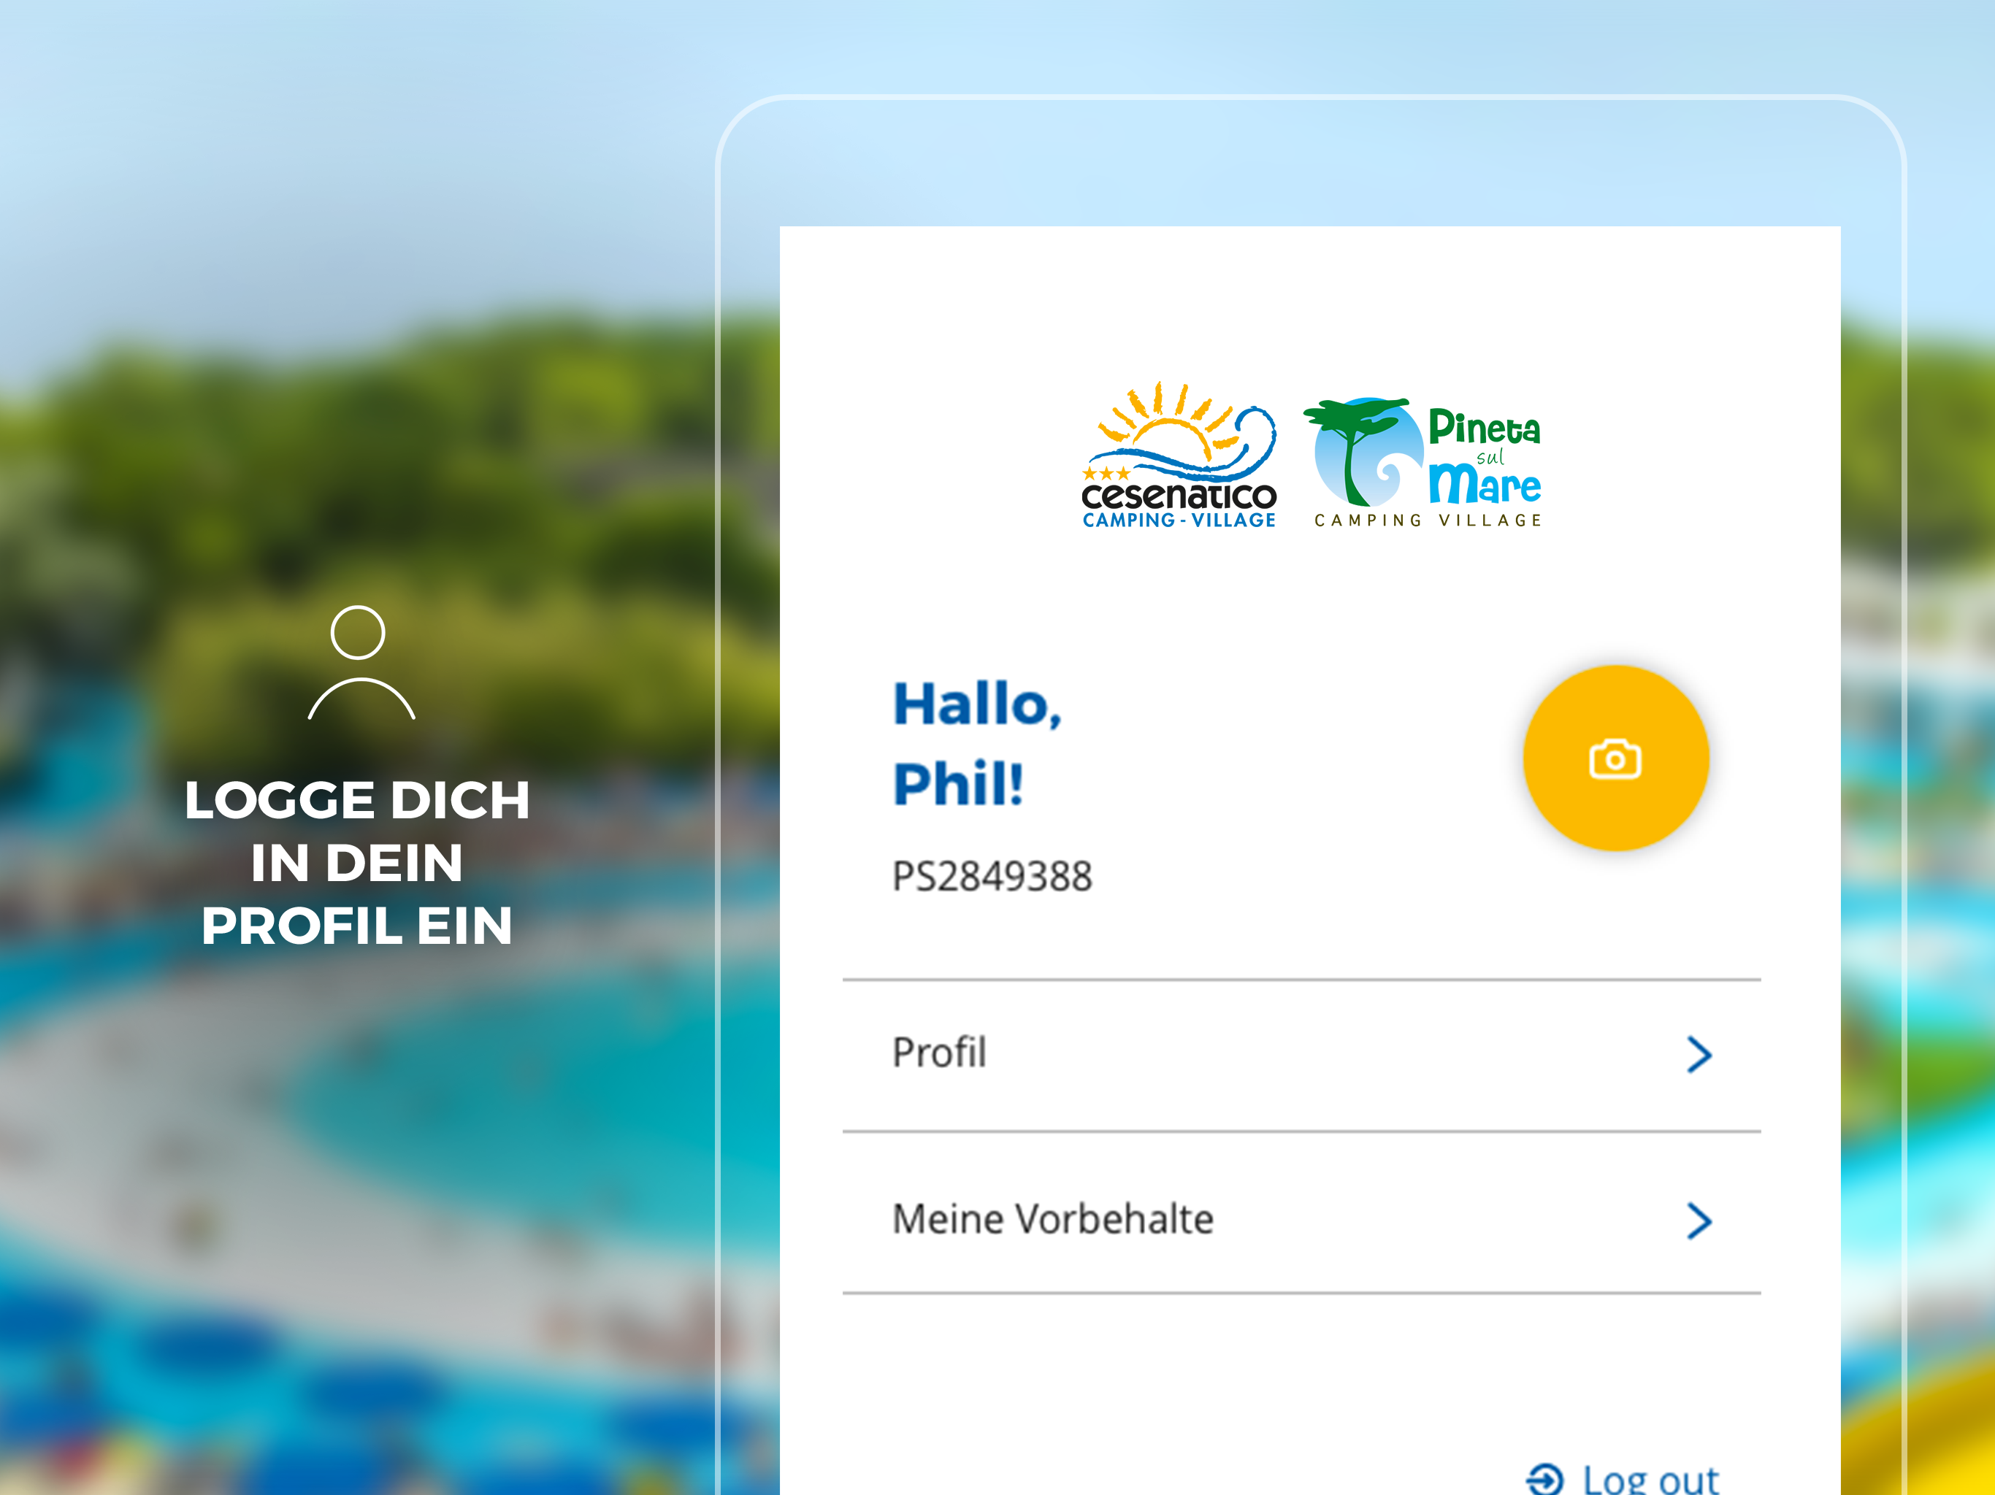Click the Phil! name text
This screenshot has width=1995, height=1495.
[958, 783]
